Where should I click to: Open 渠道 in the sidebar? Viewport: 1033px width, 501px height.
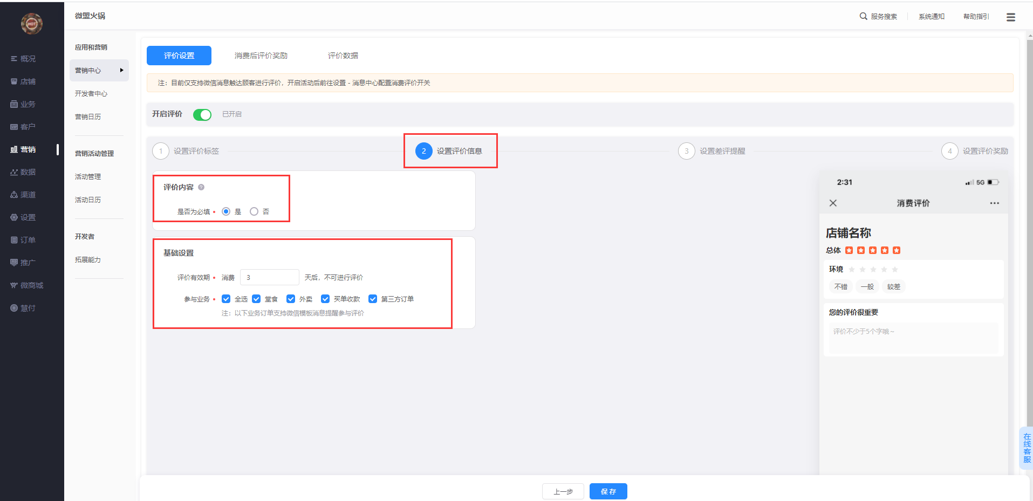(x=23, y=195)
